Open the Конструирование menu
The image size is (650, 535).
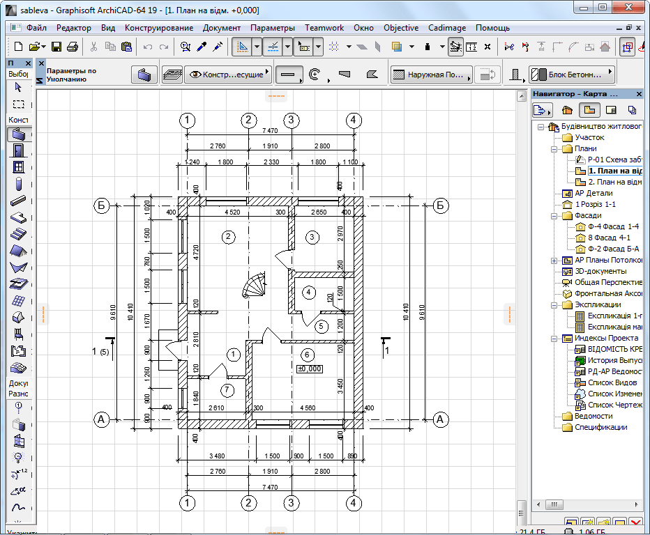159,28
